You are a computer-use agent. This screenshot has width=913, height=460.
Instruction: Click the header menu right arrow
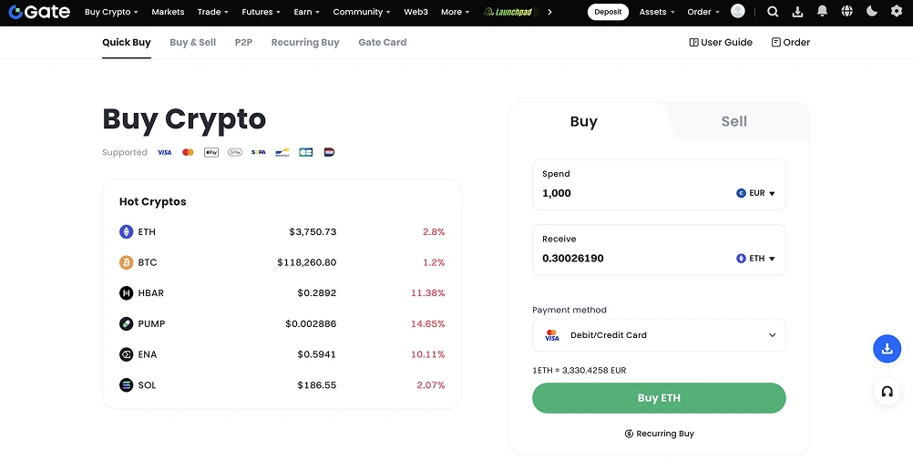pyautogui.click(x=550, y=12)
